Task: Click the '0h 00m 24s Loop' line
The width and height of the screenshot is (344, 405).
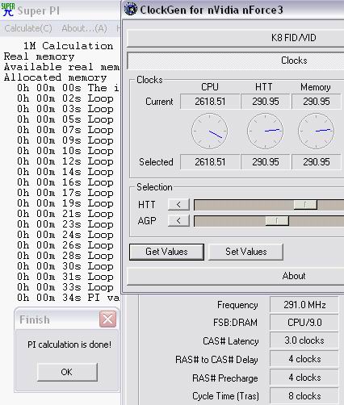Action: point(65,235)
